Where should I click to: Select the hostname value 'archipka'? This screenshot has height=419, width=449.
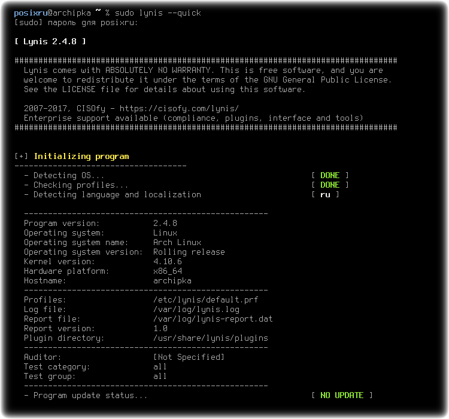[172, 281]
